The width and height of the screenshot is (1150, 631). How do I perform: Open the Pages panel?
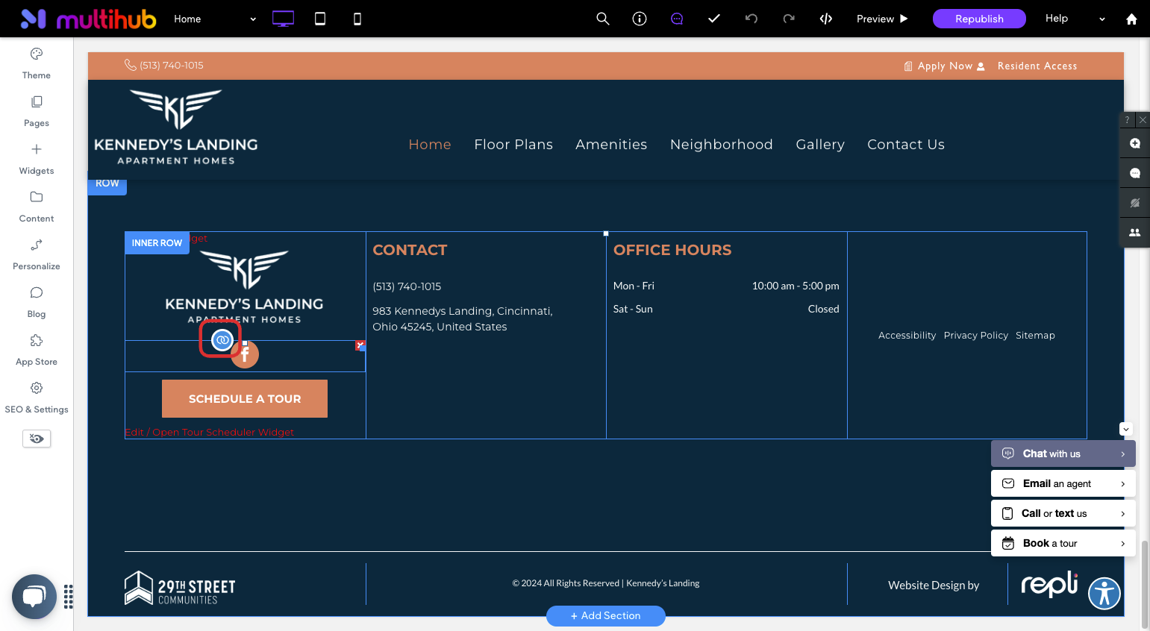(x=37, y=111)
